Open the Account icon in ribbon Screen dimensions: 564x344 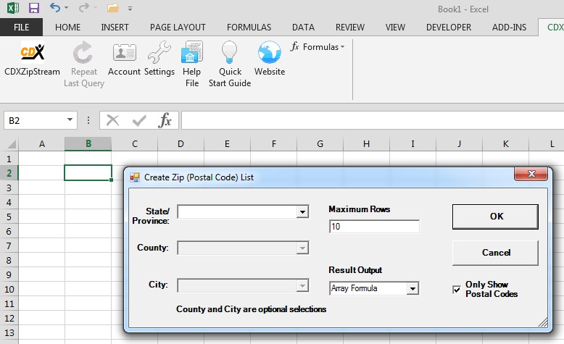[x=124, y=52]
